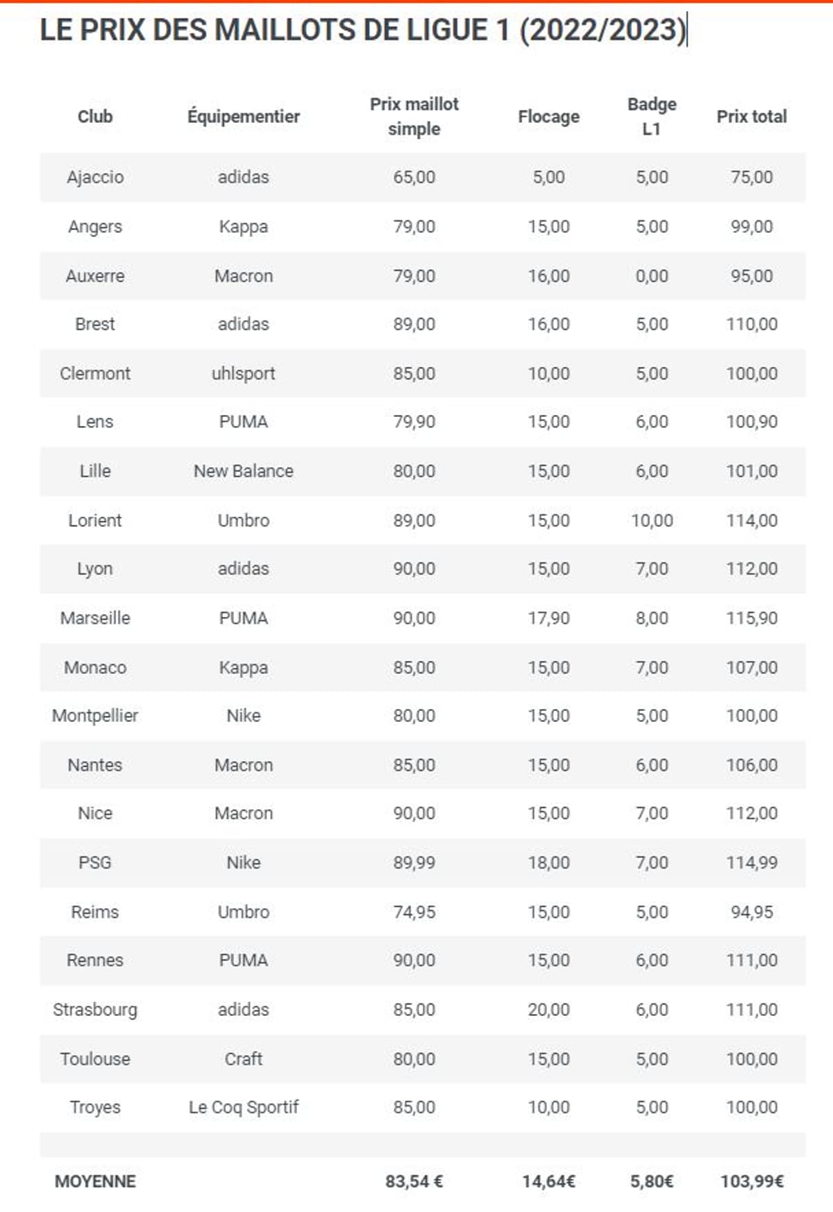Viewport: 833px width, 1212px height.
Task: Click the Marseille club name
Action: coord(95,618)
